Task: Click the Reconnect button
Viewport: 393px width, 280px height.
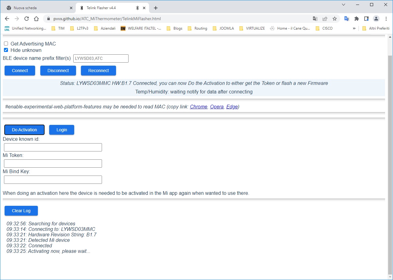Action: pyautogui.click(x=98, y=71)
